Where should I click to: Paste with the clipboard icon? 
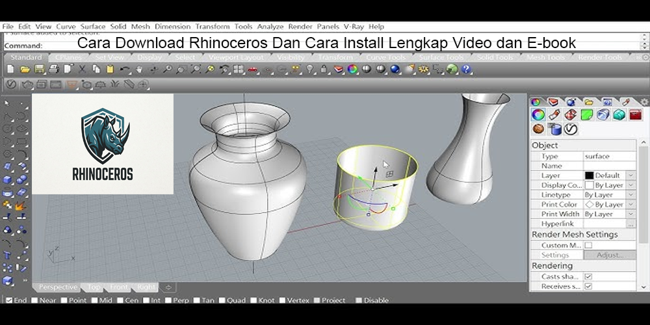coord(110,70)
